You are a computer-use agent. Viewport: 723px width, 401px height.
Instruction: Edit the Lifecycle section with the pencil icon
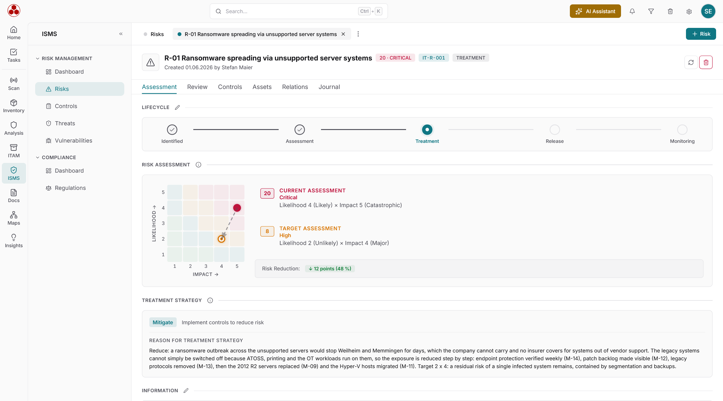click(x=177, y=107)
